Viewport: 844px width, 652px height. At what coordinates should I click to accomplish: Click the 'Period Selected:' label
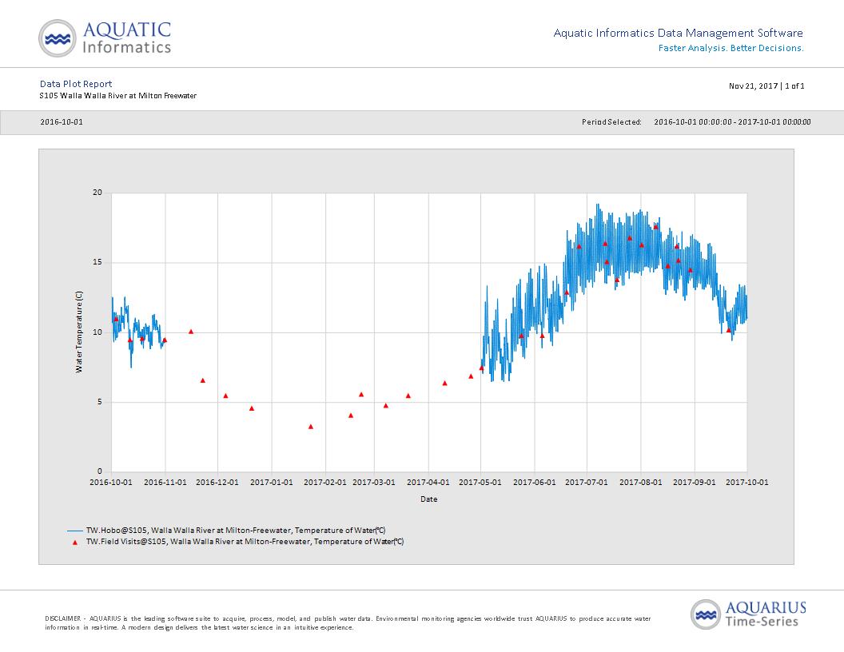tap(611, 122)
